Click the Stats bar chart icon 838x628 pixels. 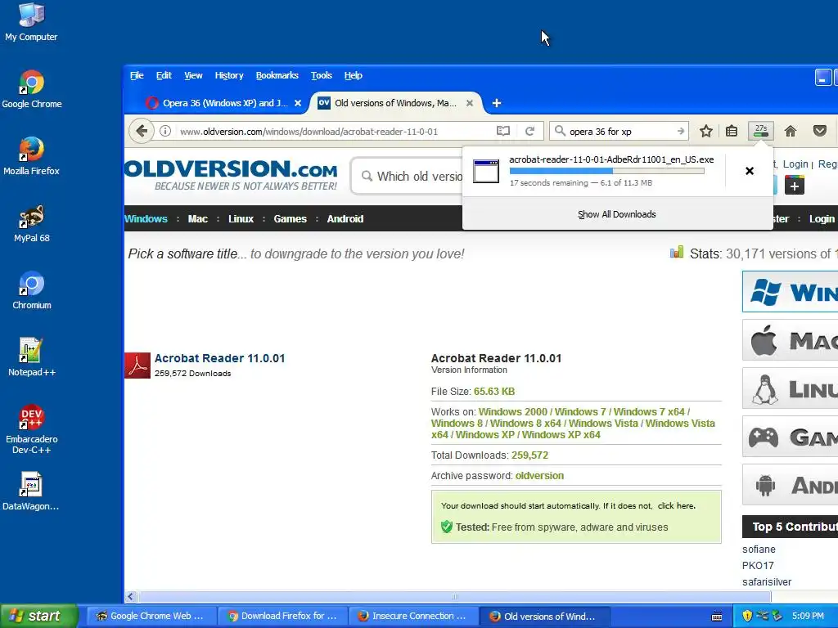tap(677, 253)
